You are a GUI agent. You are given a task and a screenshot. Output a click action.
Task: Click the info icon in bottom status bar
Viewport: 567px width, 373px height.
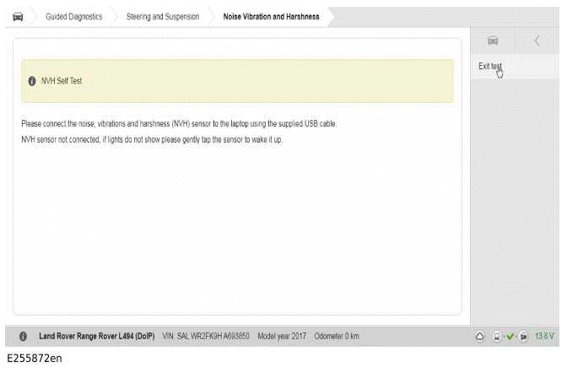[23, 336]
